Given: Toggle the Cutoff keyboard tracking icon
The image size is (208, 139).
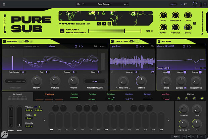Looking at the screenshot, I should click(185, 88).
